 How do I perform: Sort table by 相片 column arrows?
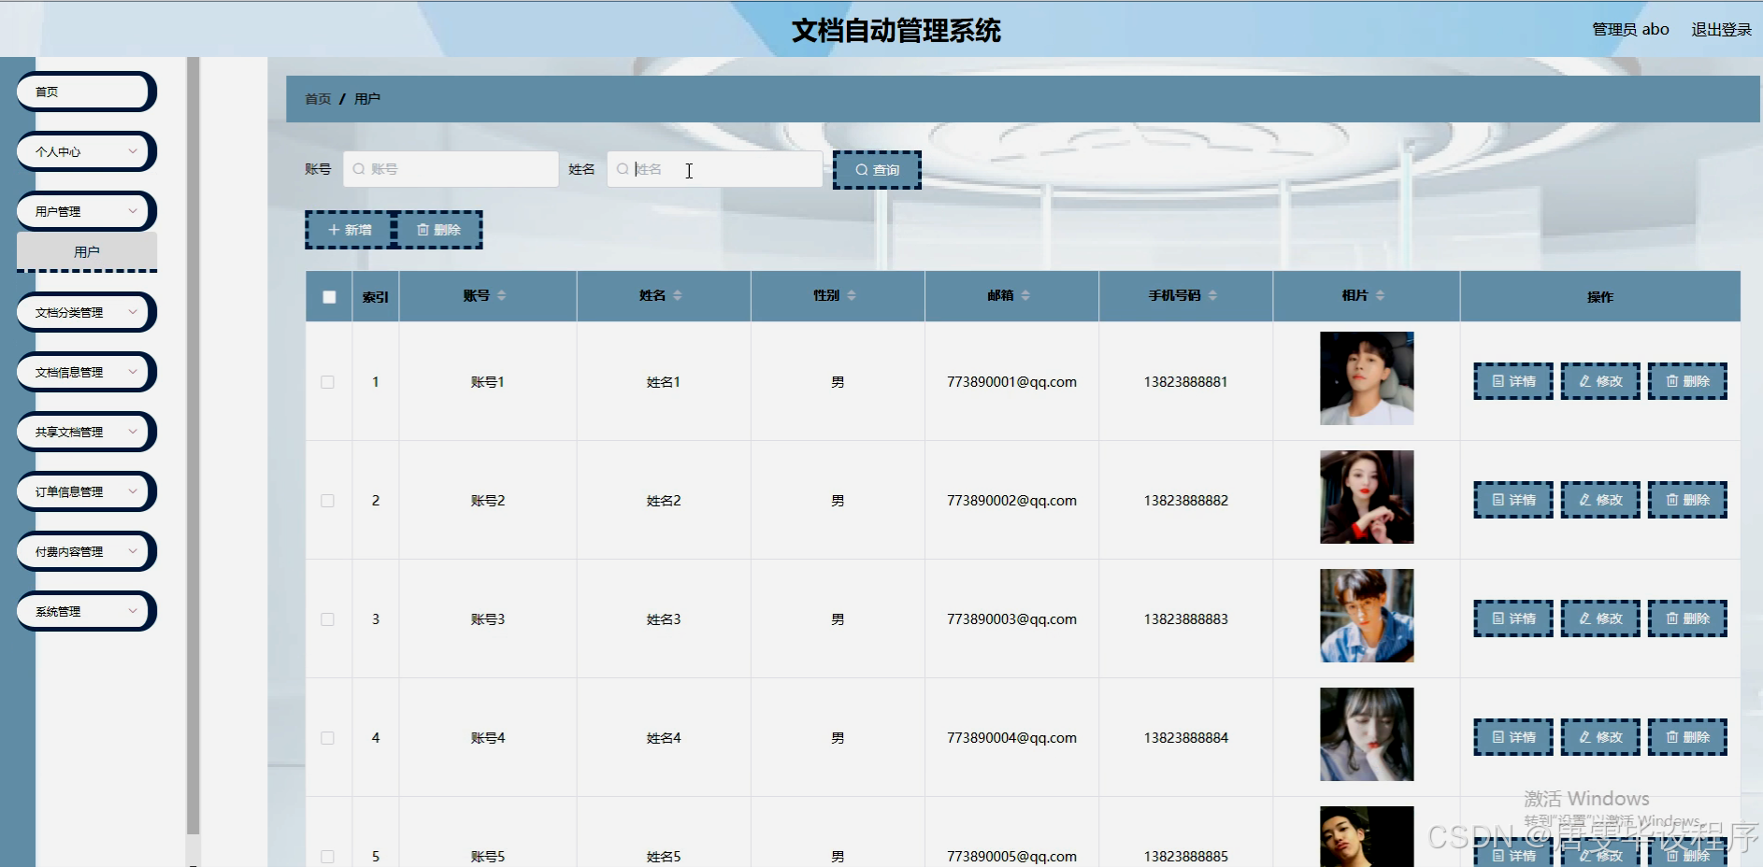1380,295
